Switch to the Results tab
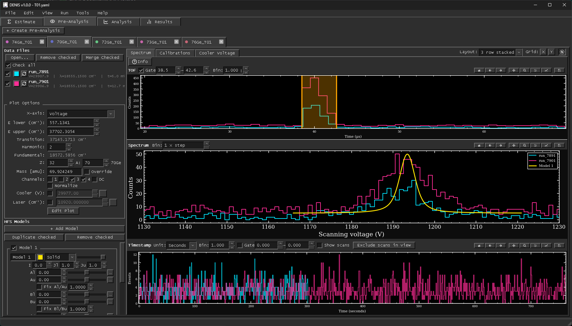Viewport: 572px width, 326px height. [160, 22]
